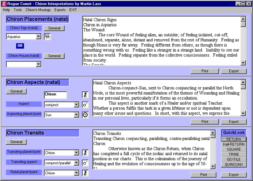Screen dimensions: 253x181
Task: Click General button next to Chiron House
Action: point(54,56)
